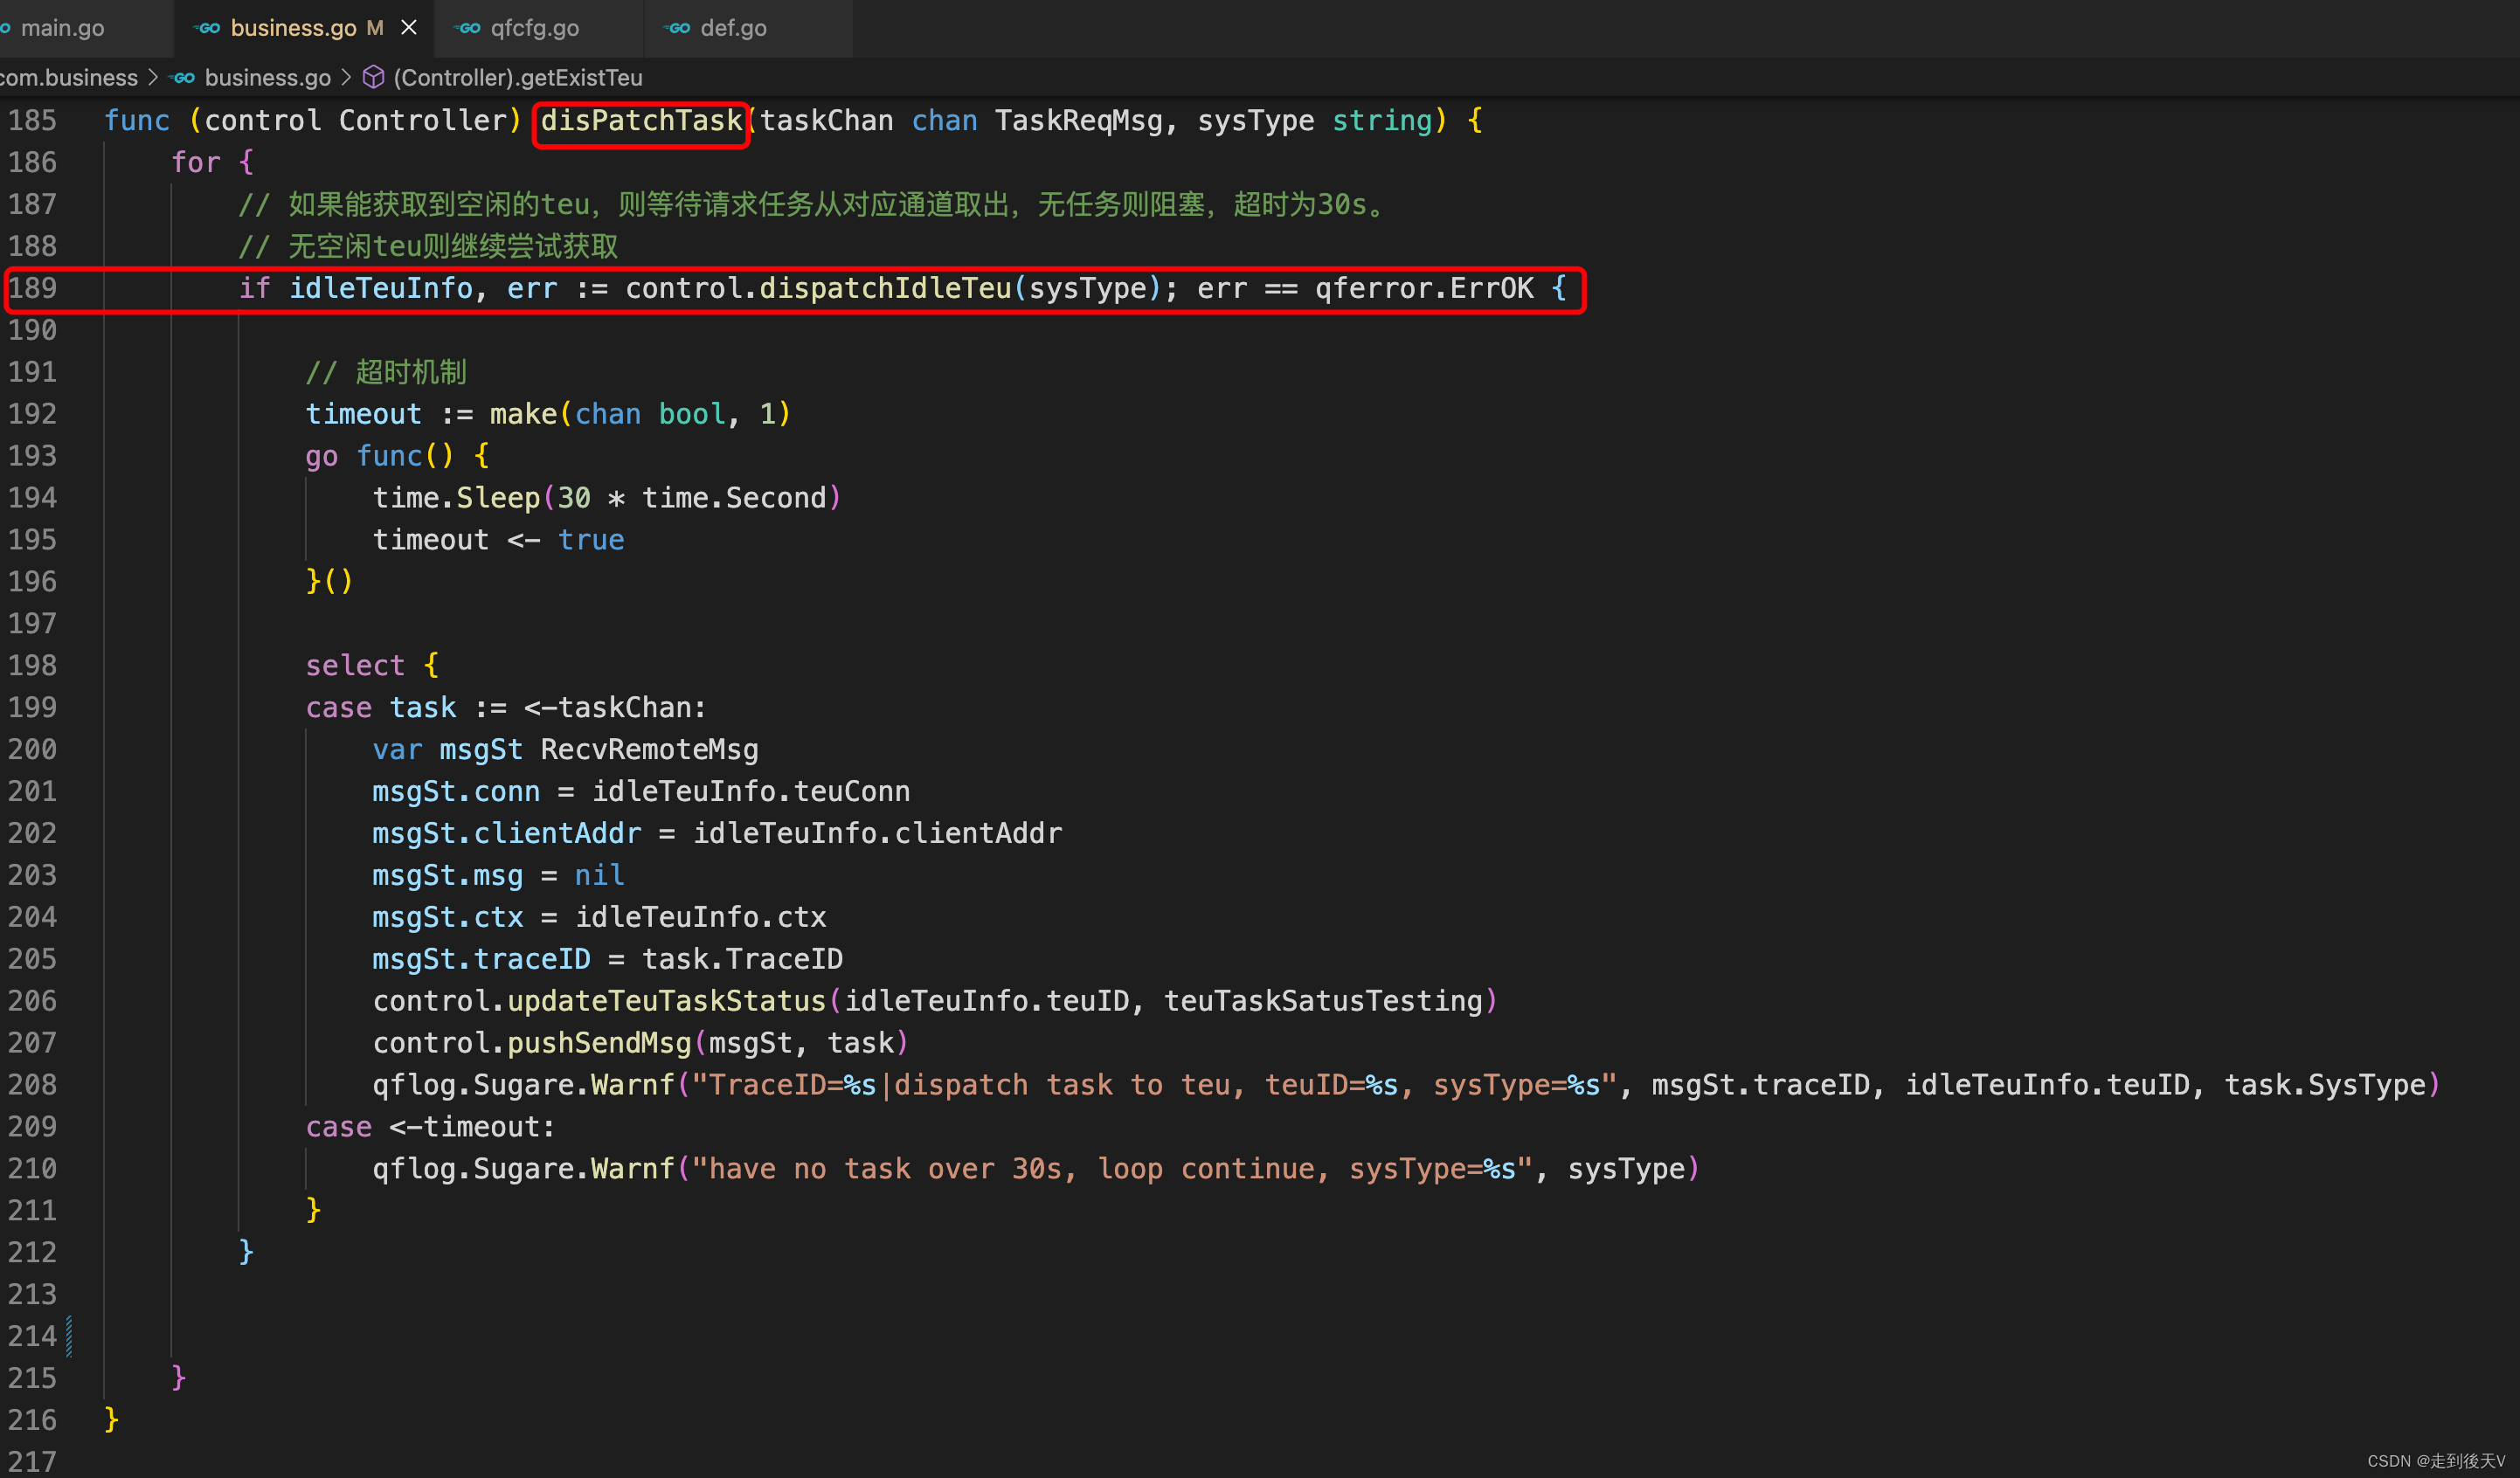2520x1478 pixels.
Task: Open com.business breadcrumb segment
Action: tap(68, 78)
